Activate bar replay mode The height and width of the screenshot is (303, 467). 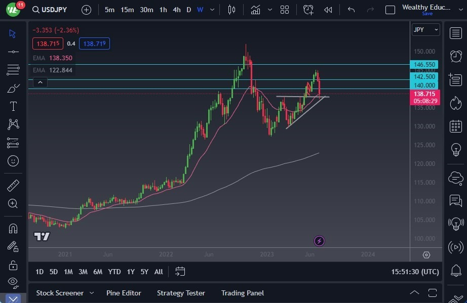(x=328, y=9)
